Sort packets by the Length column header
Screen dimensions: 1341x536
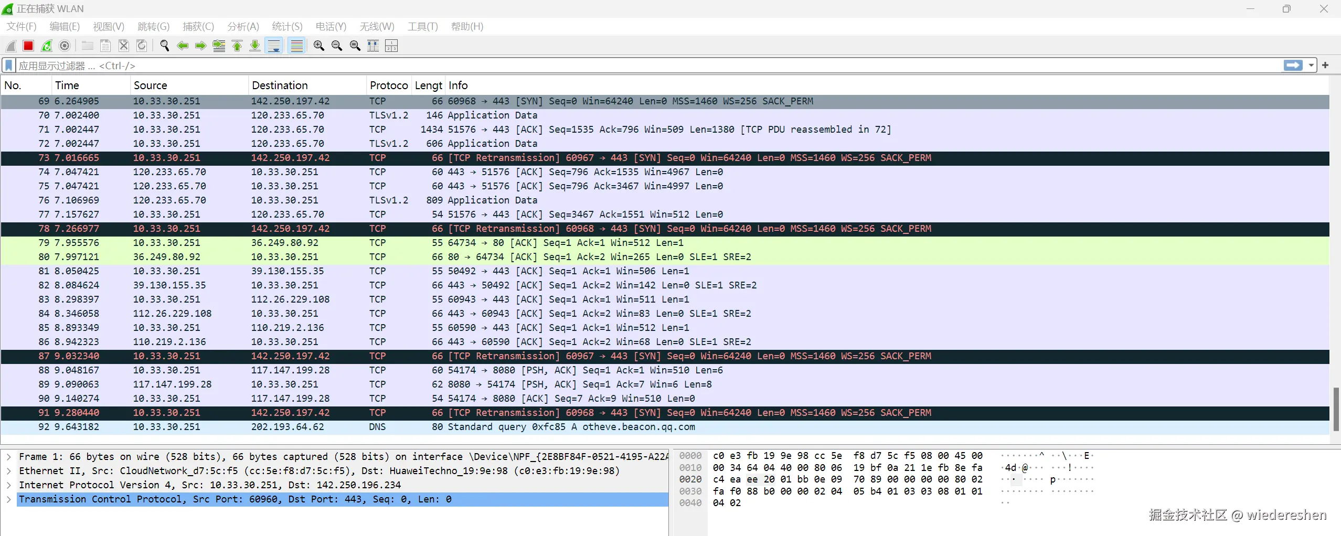click(x=428, y=85)
